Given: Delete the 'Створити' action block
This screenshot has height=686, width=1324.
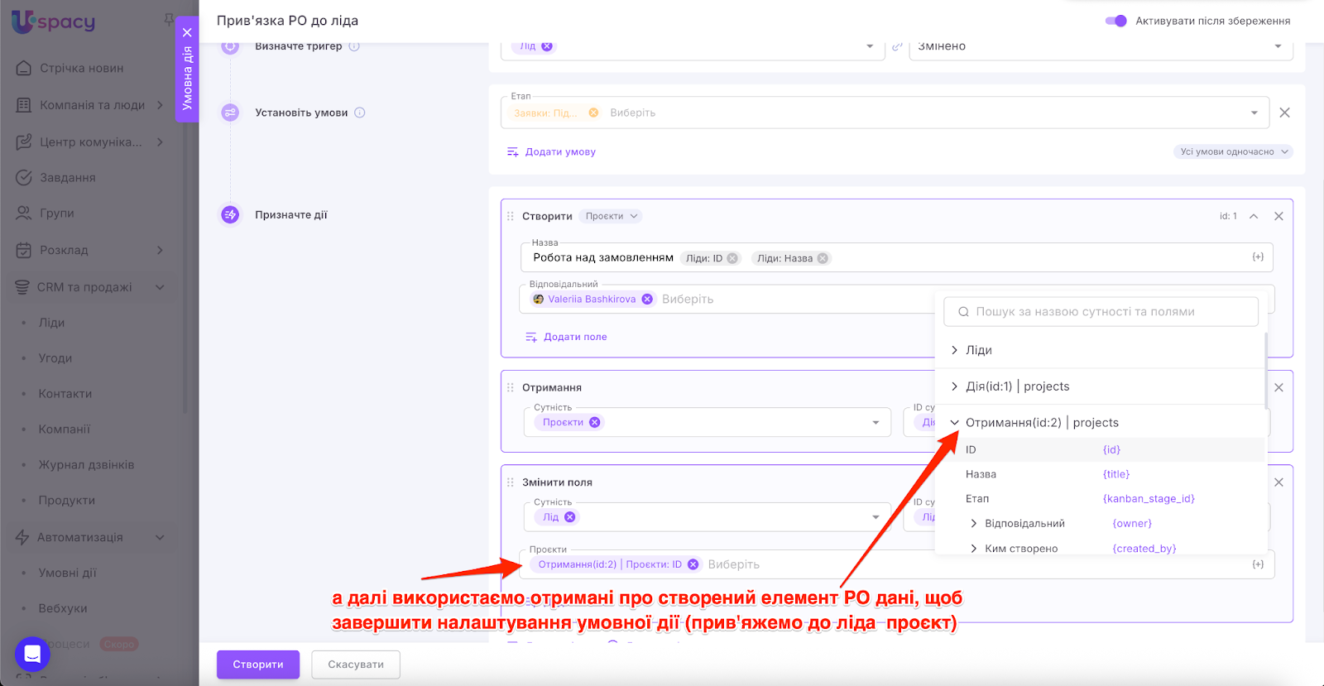Looking at the screenshot, I should click(x=1278, y=216).
